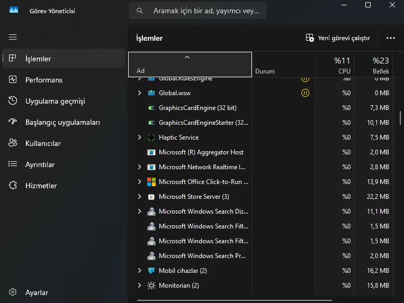
Task: Click the GraphicsCardEngine (32 bit) icon
Action: 151,108
